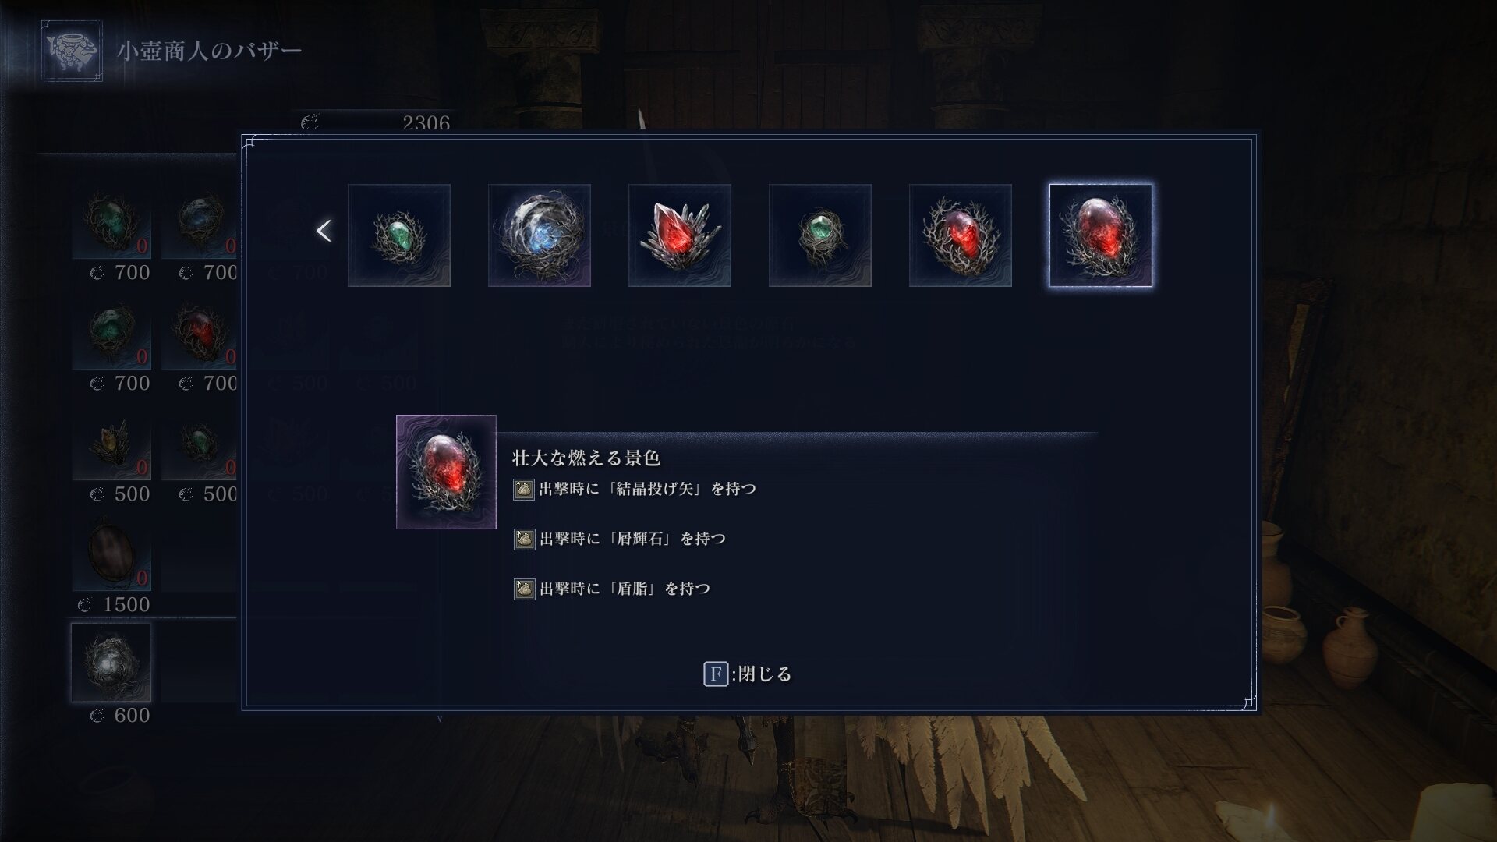Select the small green relic in the fourth slot
1497x842 pixels.
[x=820, y=235]
